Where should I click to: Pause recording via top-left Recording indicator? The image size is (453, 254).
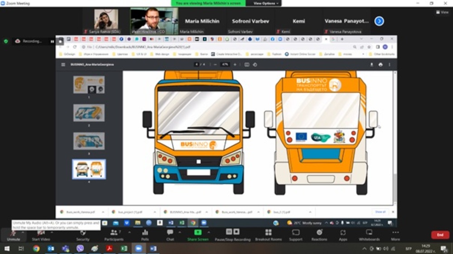click(x=52, y=42)
